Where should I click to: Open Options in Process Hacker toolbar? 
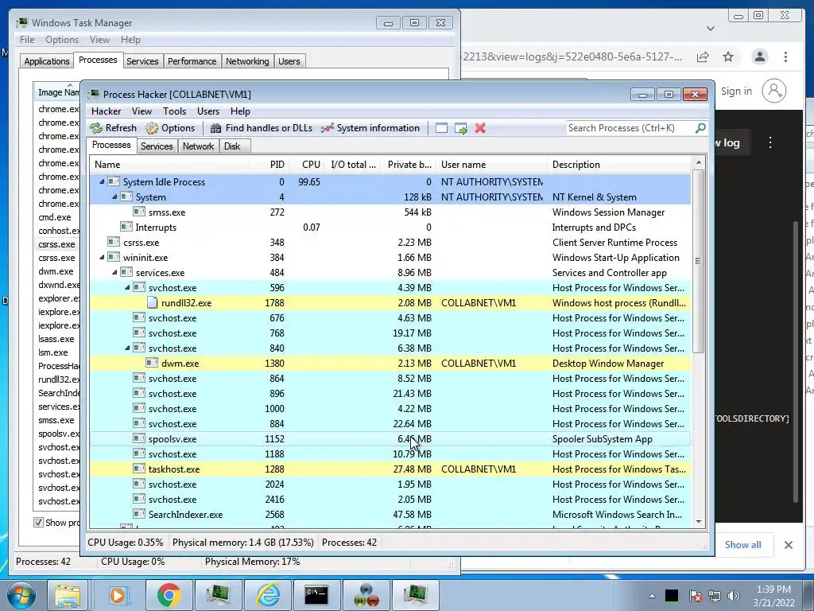(x=170, y=128)
